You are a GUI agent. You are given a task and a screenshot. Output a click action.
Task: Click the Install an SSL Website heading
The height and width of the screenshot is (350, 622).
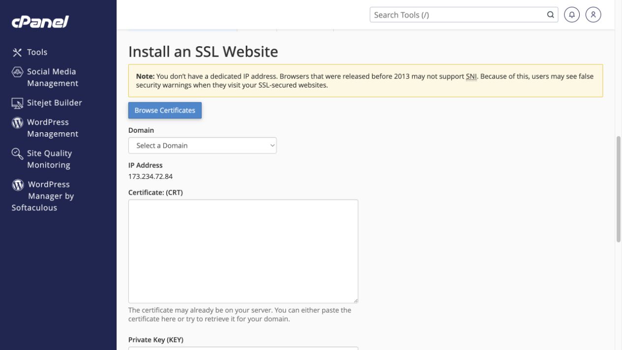point(203,52)
